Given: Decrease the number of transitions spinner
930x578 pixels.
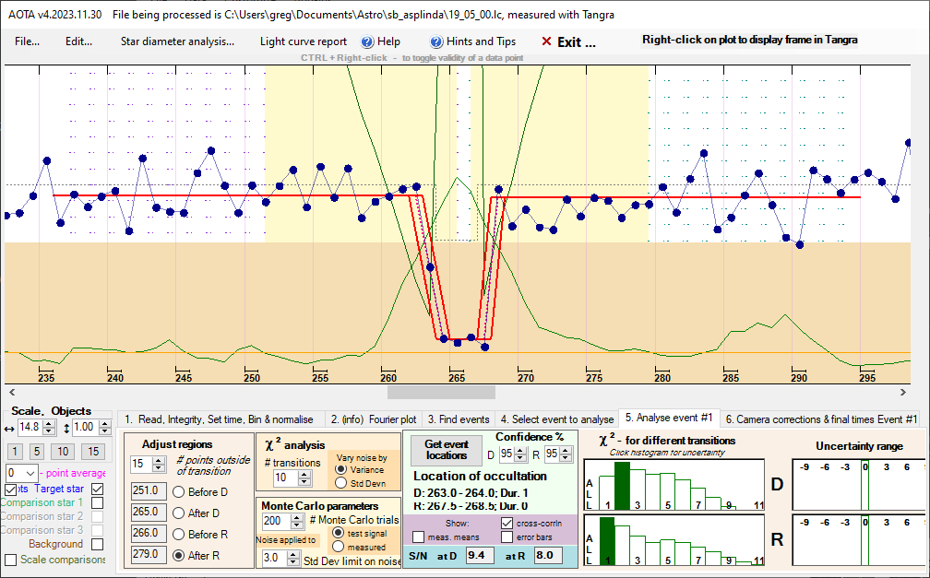Looking at the screenshot, I should point(303,482).
